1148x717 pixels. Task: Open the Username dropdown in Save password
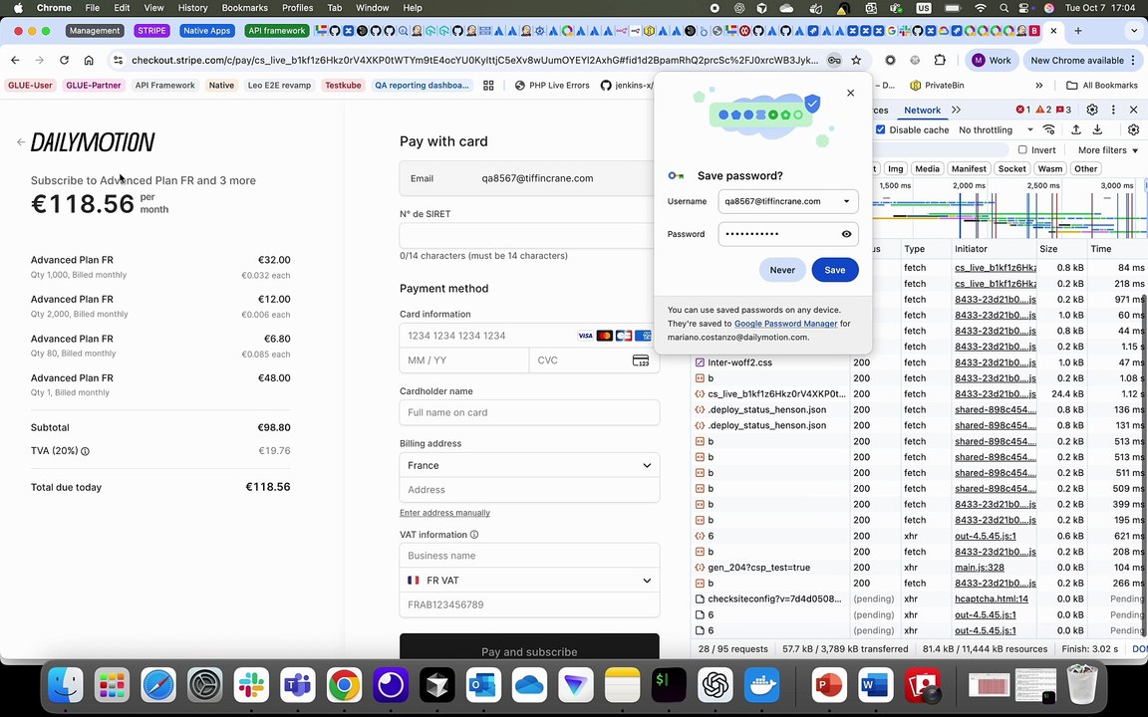coord(846,201)
